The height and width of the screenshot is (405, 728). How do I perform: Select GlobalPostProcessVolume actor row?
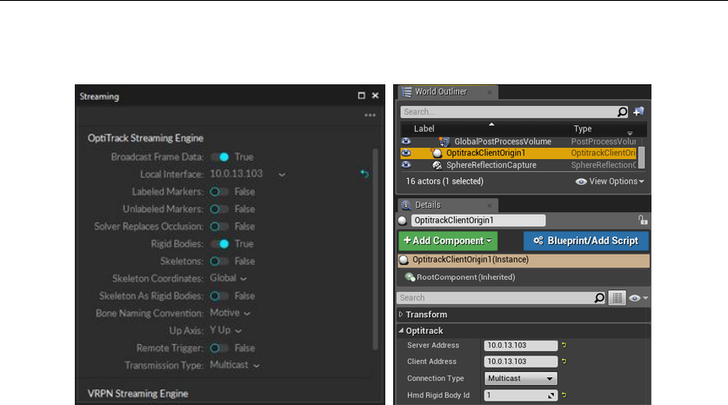pos(518,142)
